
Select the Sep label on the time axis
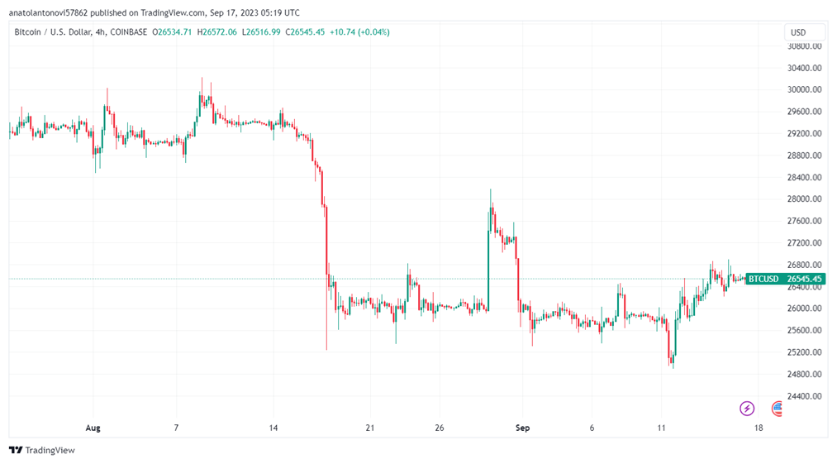tap(522, 428)
